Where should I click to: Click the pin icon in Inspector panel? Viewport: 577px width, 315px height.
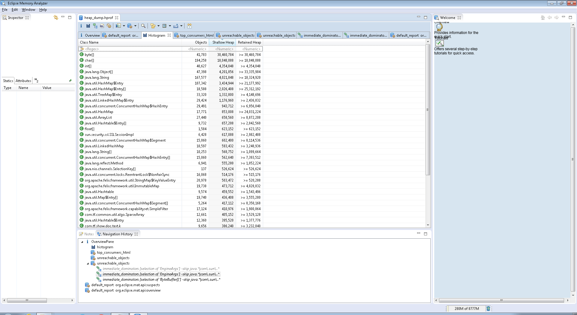(70, 81)
